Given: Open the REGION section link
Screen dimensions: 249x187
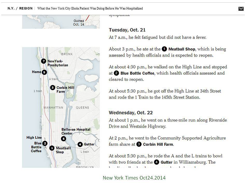Looking at the screenshot, I should point(26,8).
